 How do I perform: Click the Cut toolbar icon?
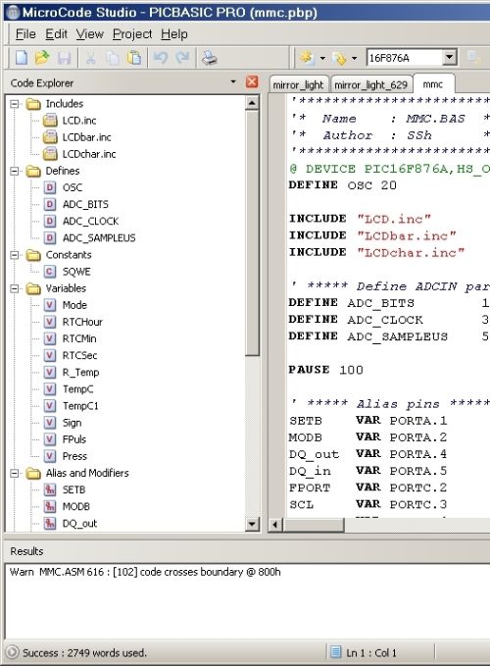[x=90, y=58]
